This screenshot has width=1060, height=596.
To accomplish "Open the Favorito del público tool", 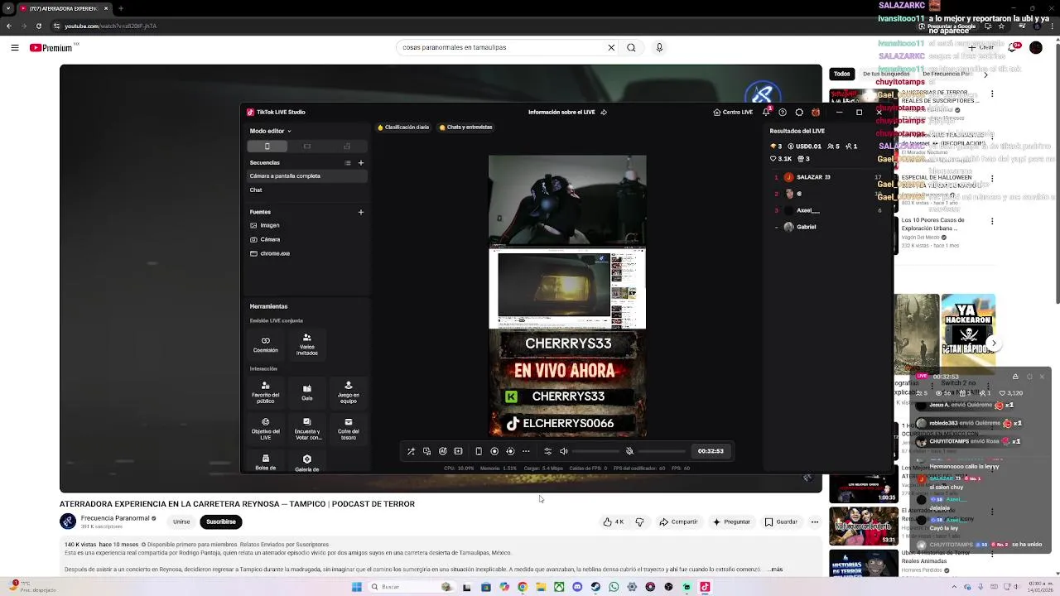I will pyautogui.click(x=266, y=392).
